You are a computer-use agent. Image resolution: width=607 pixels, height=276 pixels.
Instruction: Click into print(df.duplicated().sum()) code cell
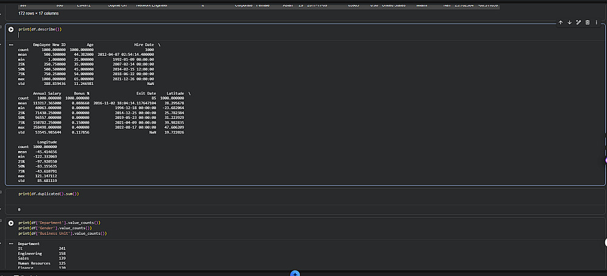coord(49,194)
